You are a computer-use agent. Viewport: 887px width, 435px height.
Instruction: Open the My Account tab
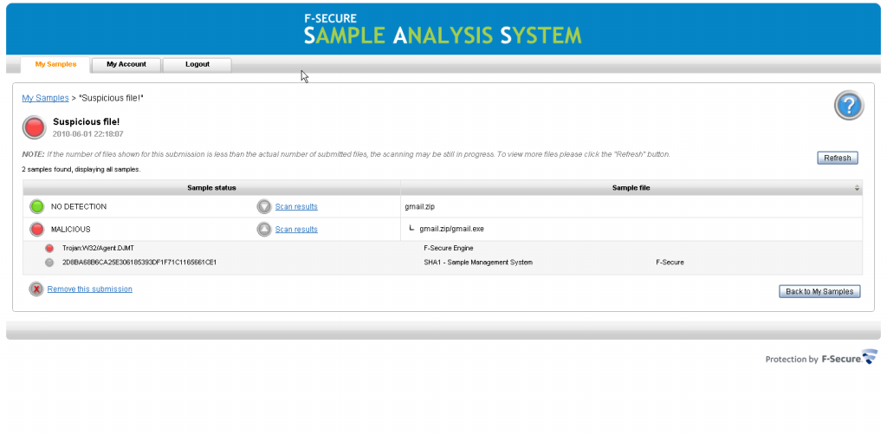126,64
